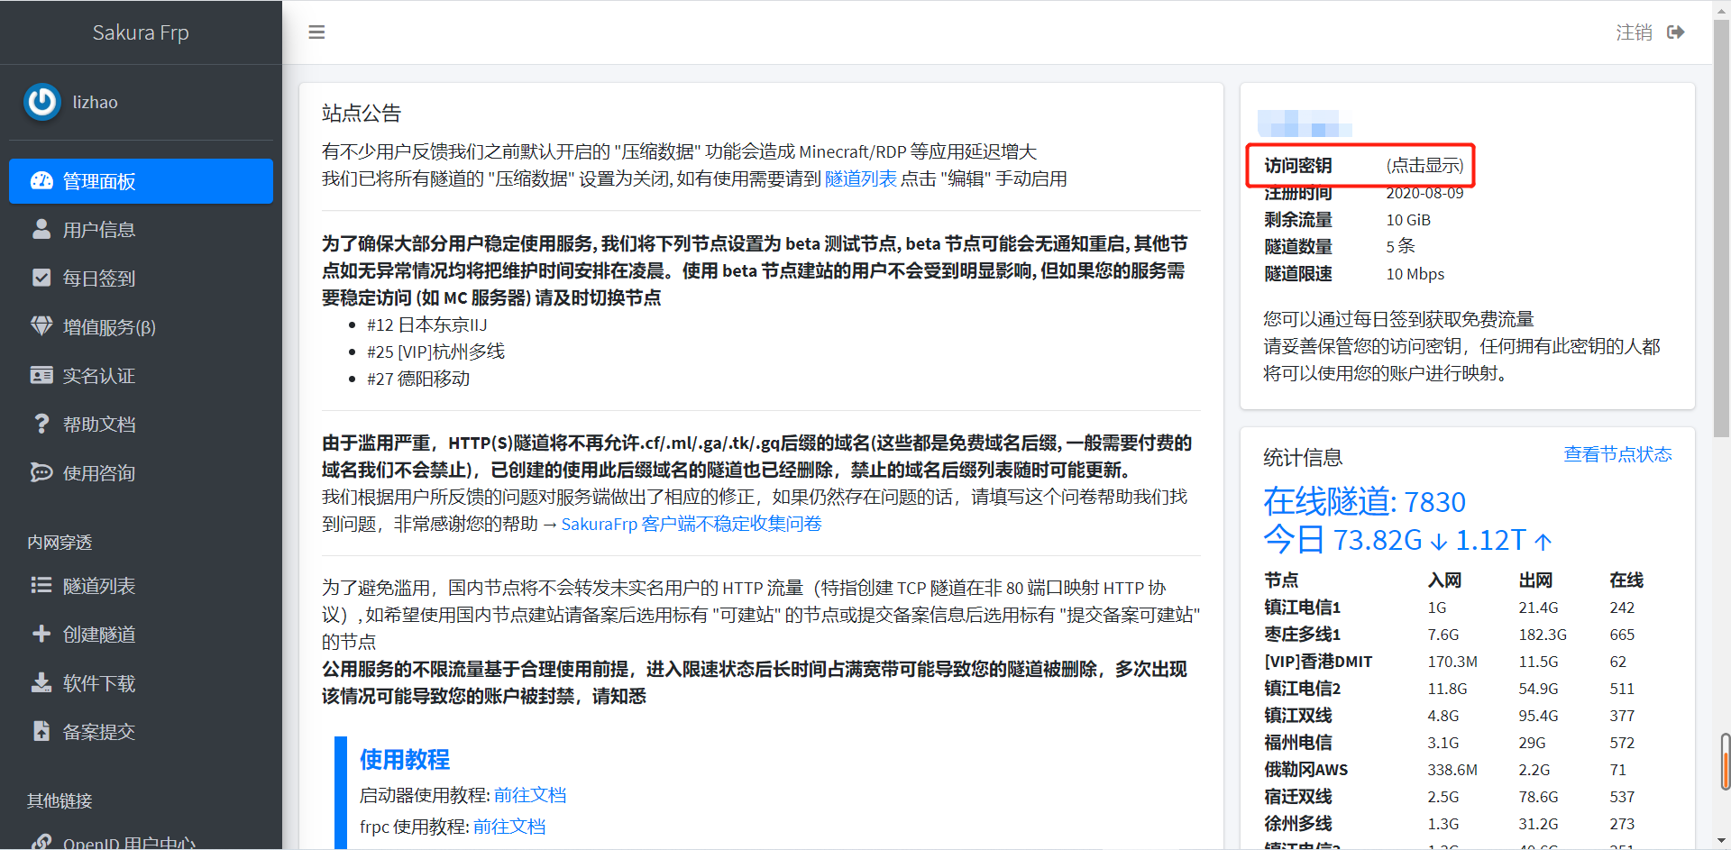Open SakuraFrp 客户端不稳定收集问卷 link
The image size is (1731, 850).
tap(691, 524)
